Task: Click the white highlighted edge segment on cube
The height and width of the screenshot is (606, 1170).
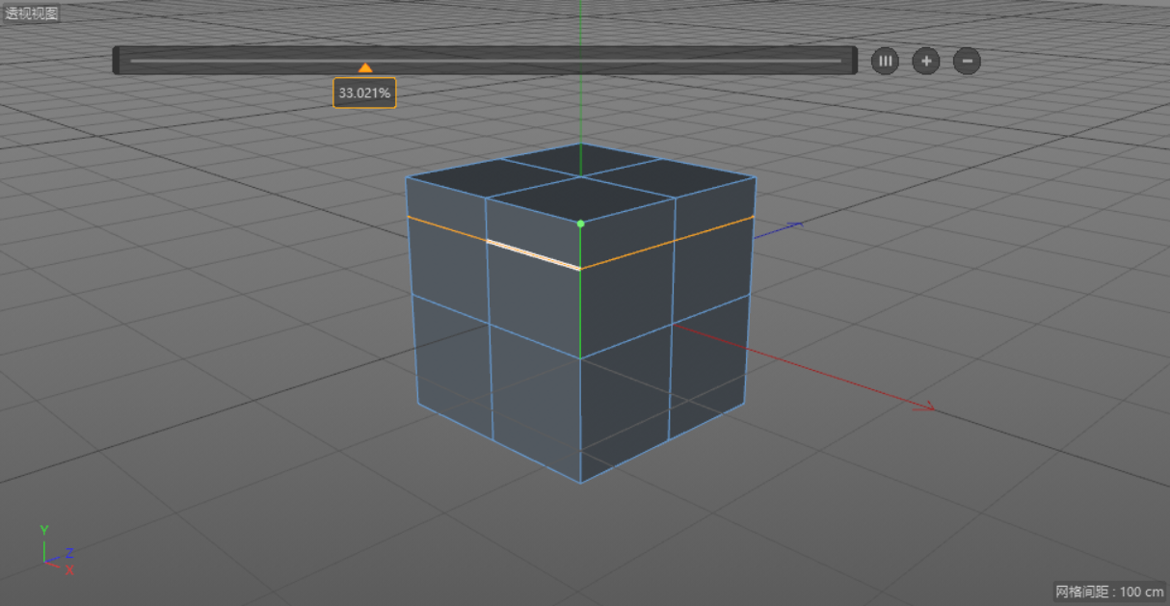Action: tap(533, 254)
